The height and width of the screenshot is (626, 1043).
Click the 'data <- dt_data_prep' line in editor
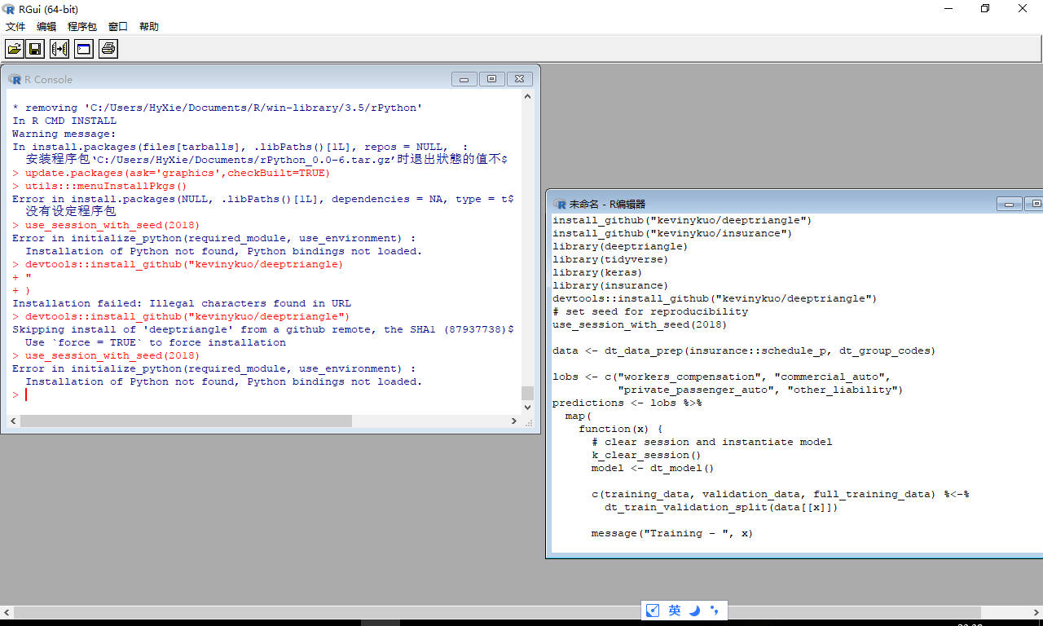pyautogui.click(x=745, y=350)
